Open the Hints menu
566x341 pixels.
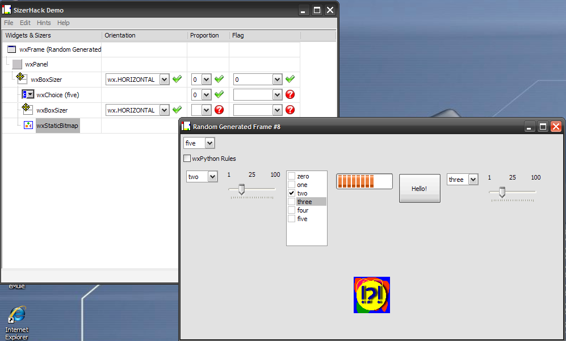(x=44, y=23)
